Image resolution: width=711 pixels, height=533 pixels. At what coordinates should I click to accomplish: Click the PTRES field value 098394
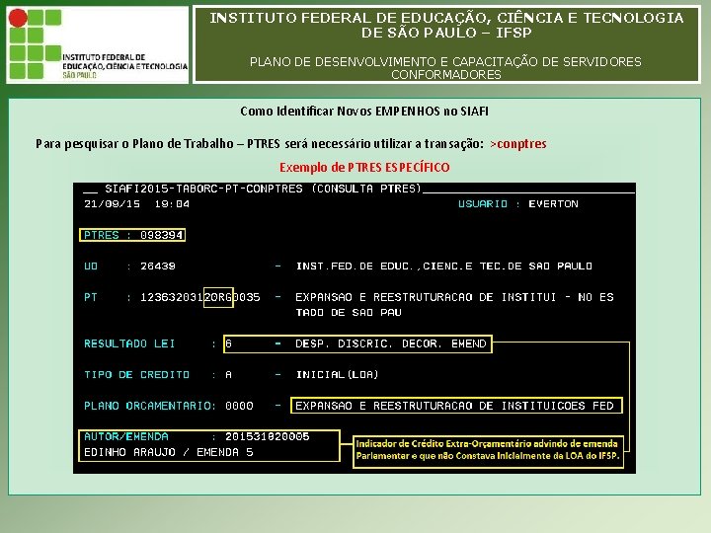click(x=161, y=235)
